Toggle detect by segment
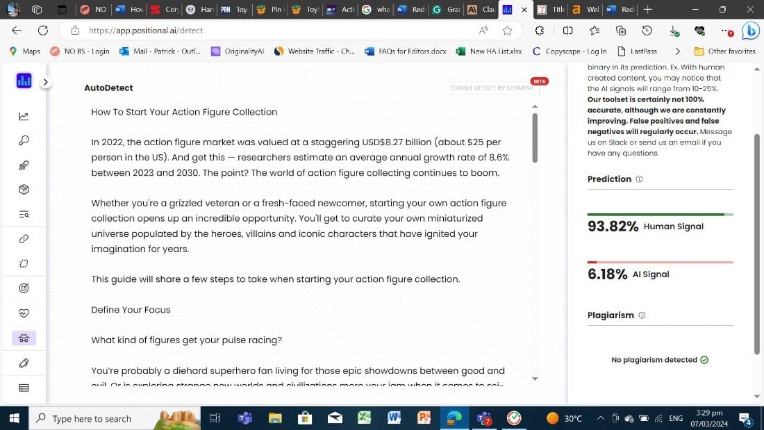The width and height of the screenshot is (764, 430). [491, 88]
